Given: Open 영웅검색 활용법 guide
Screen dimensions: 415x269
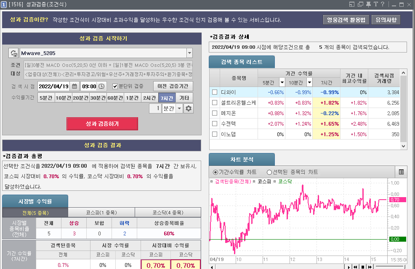Looking at the screenshot, I should pyautogui.click(x=346, y=20).
